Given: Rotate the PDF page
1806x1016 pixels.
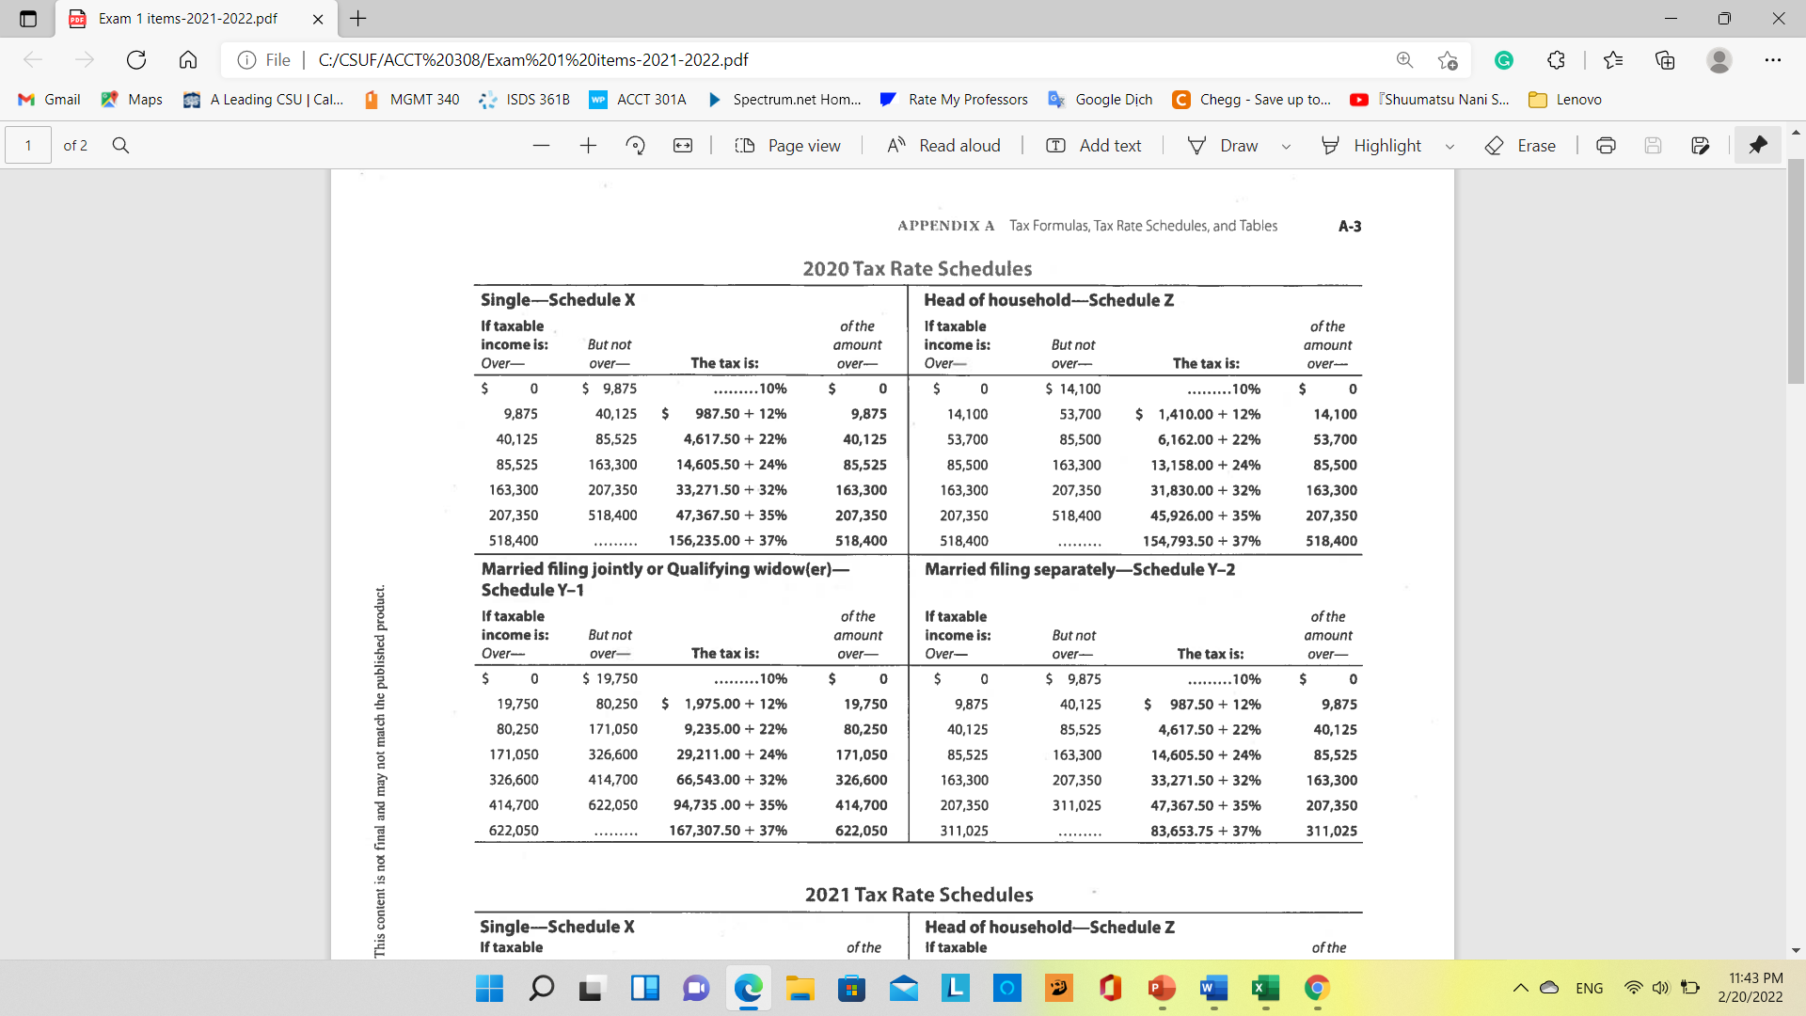Looking at the screenshot, I should pyautogui.click(x=636, y=145).
